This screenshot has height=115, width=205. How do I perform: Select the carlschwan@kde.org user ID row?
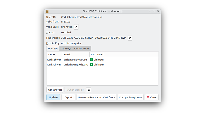pos(76,64)
